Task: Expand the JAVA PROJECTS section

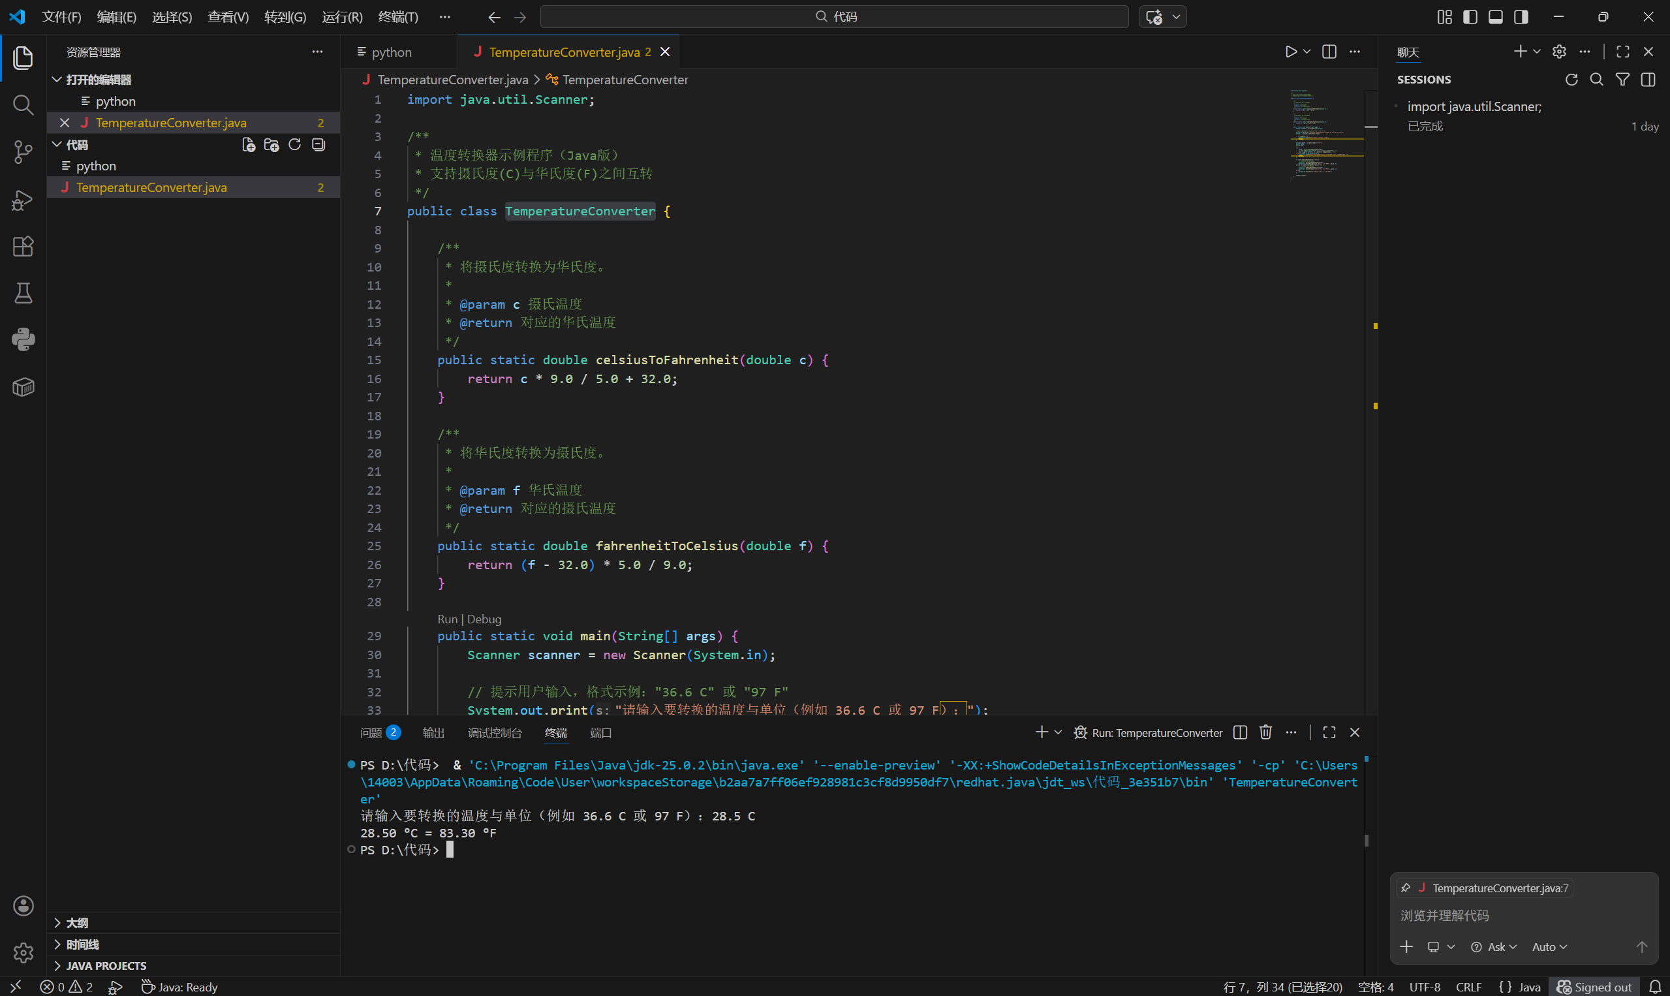Action: (x=106, y=966)
